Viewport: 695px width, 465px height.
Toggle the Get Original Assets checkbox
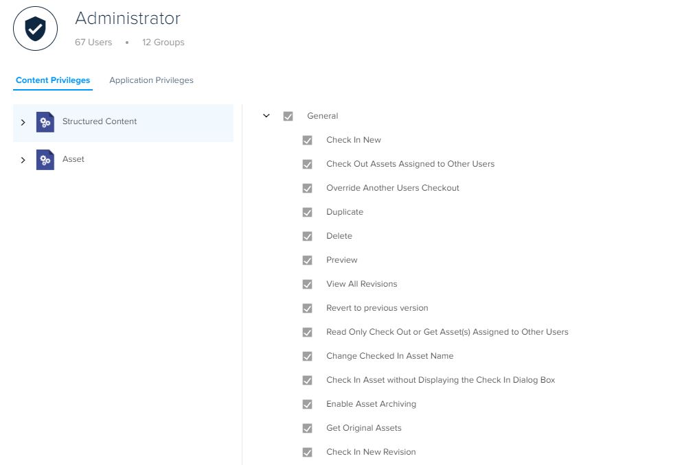(307, 428)
